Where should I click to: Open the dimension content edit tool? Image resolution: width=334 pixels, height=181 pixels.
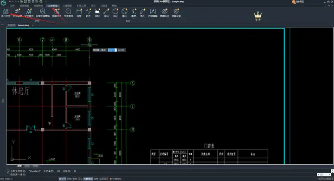click(x=153, y=13)
